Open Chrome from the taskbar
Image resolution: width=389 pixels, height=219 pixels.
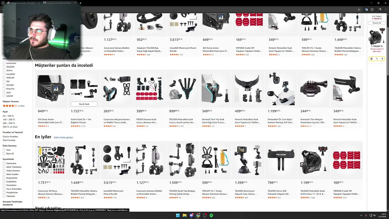tap(198, 215)
